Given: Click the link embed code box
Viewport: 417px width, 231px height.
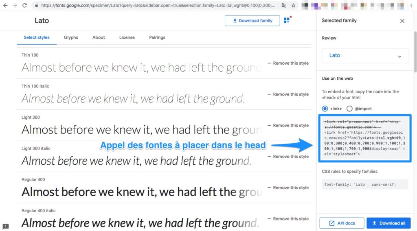Looking at the screenshot, I should click(365, 138).
